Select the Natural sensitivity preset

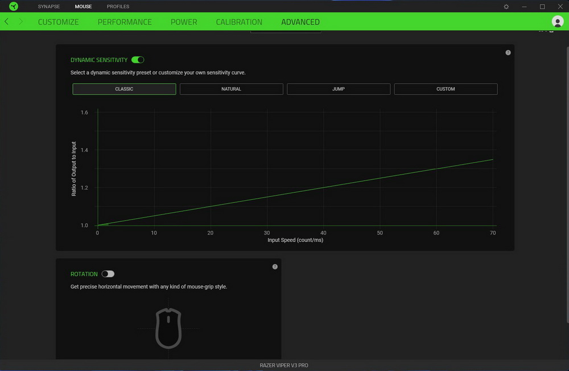tap(231, 89)
